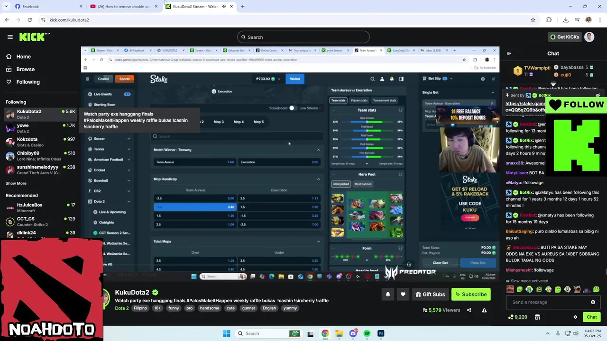Click the address bar URL kick.com/kukudota2

(x=69, y=20)
